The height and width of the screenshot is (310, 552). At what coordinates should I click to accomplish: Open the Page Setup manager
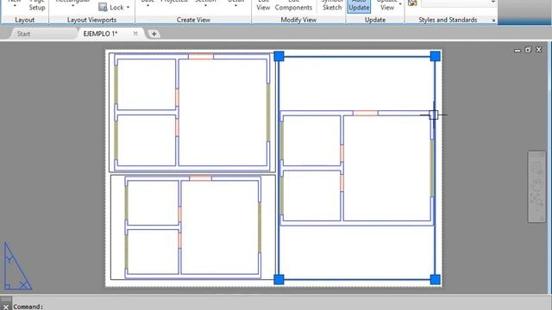36,5
